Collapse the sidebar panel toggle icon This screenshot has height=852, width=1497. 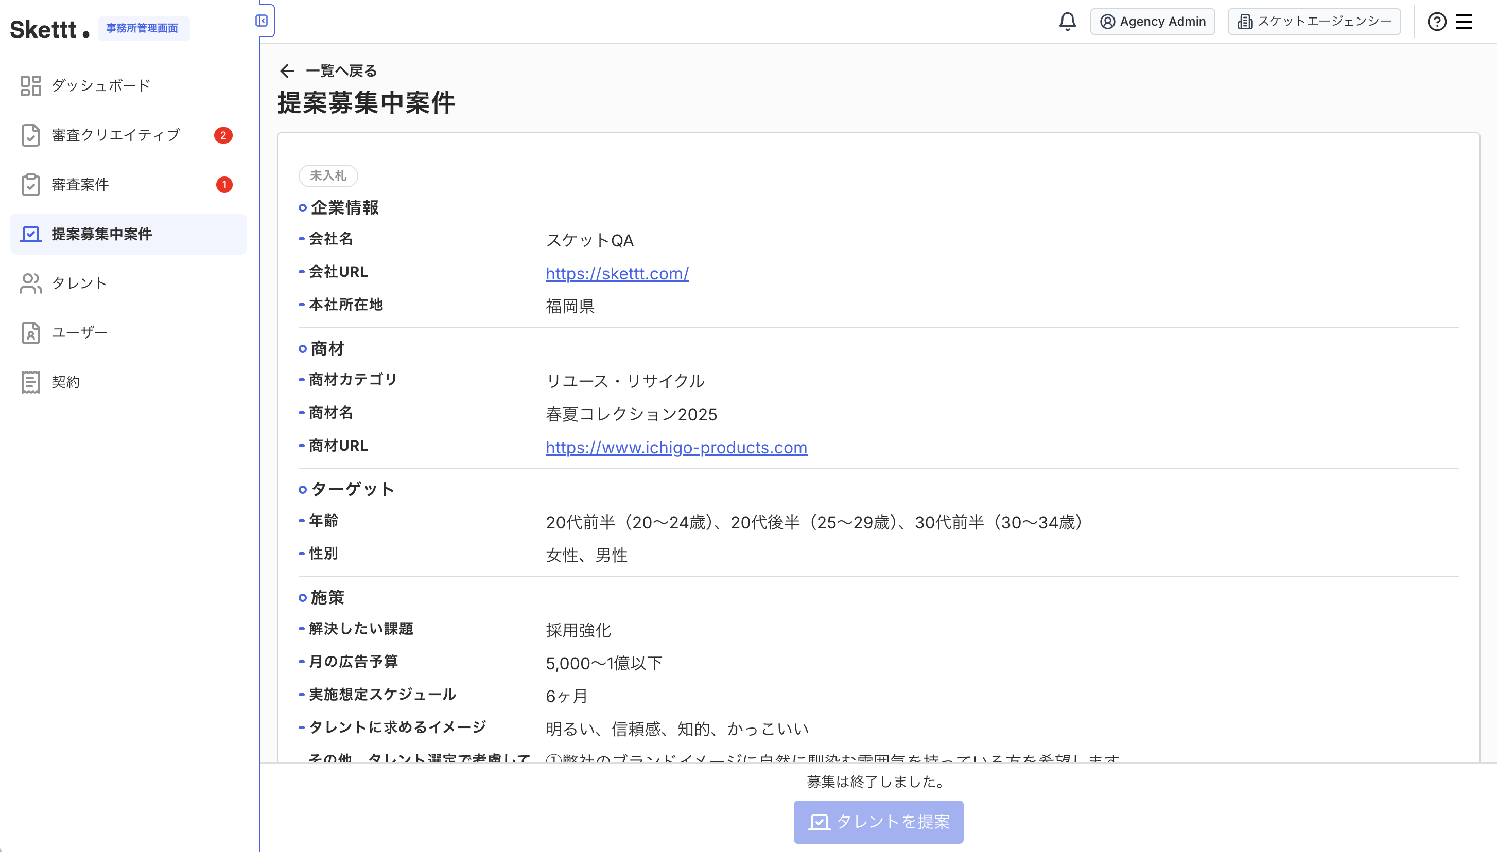pyautogui.click(x=262, y=21)
